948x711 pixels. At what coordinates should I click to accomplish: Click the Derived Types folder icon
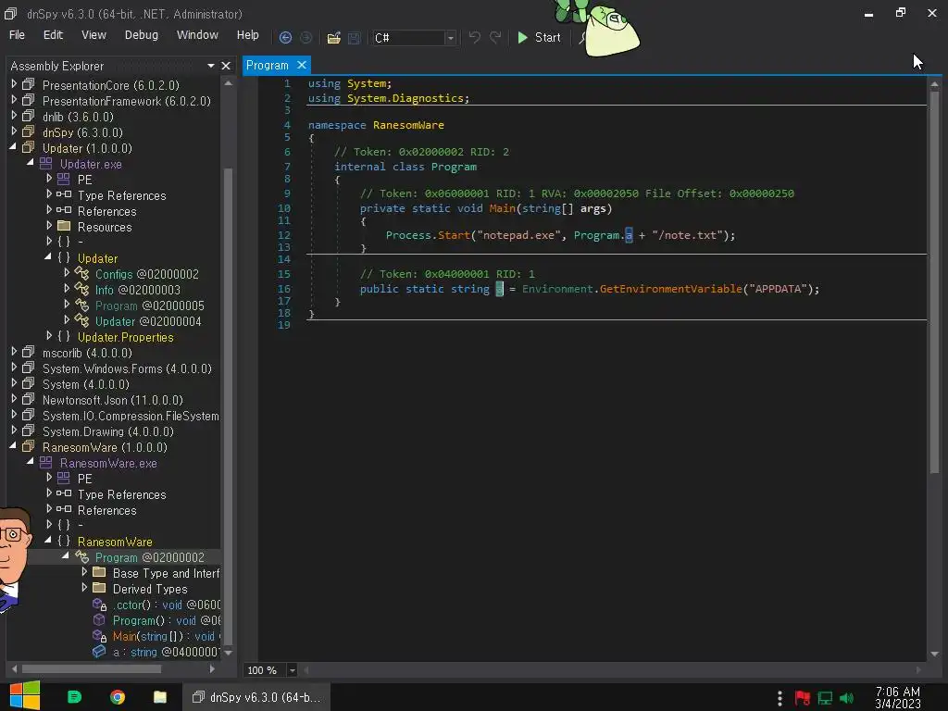point(99,588)
